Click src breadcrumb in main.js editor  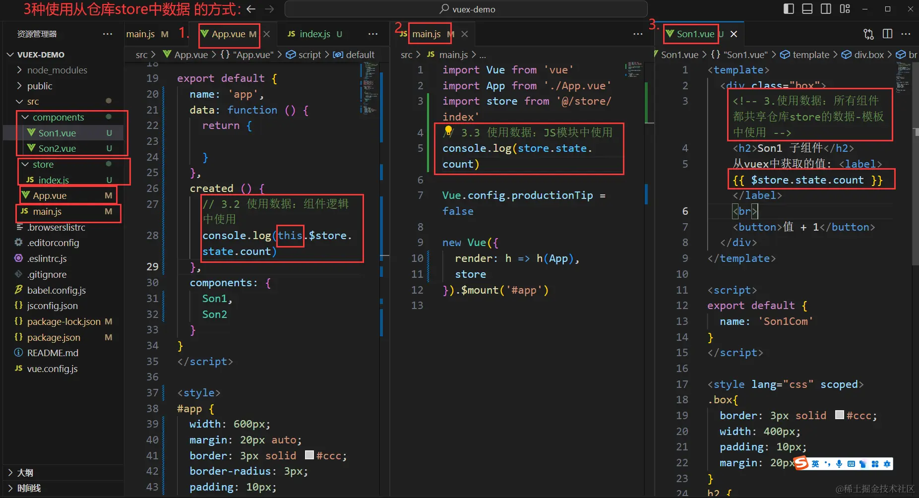coord(407,55)
